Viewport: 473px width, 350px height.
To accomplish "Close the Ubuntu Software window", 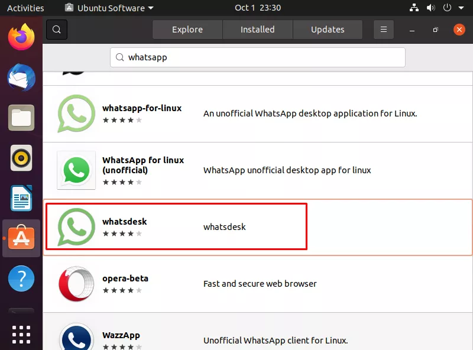I will 459,30.
